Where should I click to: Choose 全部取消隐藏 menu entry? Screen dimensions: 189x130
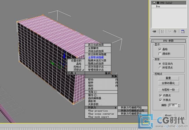click(98, 57)
